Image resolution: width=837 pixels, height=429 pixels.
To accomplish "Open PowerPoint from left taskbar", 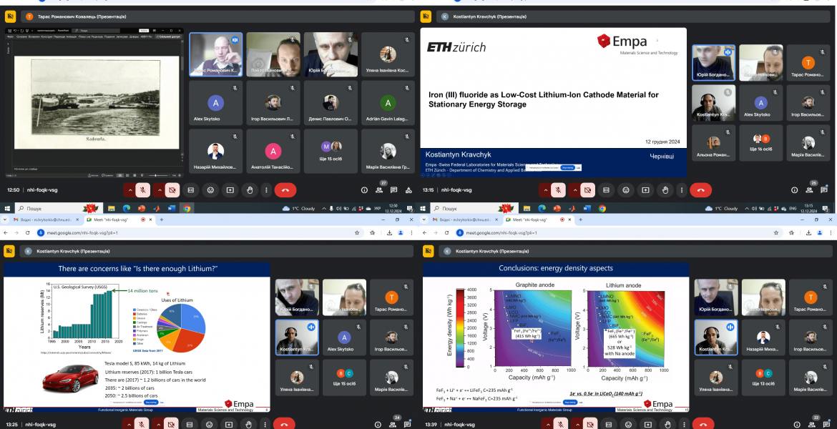I will (142, 208).
